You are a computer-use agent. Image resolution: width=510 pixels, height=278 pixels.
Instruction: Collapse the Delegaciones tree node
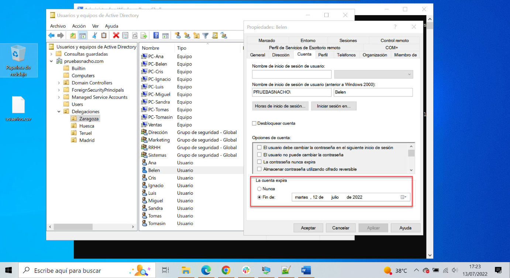[59, 112]
